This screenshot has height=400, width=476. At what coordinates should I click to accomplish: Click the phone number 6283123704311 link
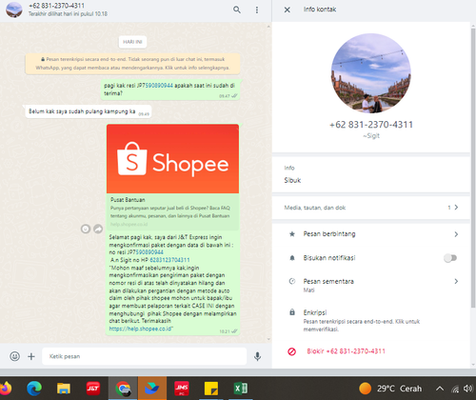pyautogui.click(x=169, y=260)
